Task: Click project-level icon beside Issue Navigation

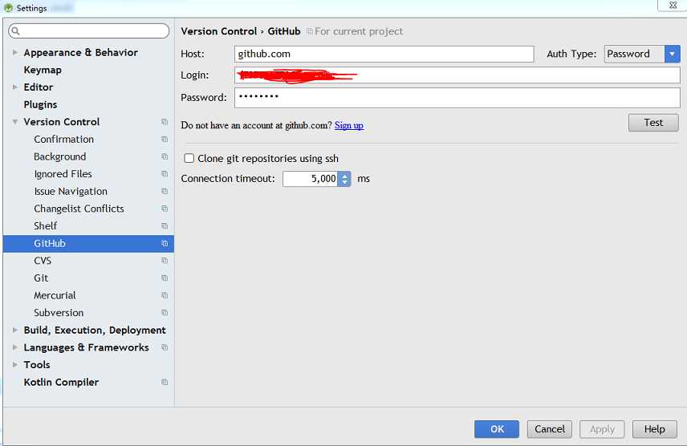Action: click(x=165, y=192)
